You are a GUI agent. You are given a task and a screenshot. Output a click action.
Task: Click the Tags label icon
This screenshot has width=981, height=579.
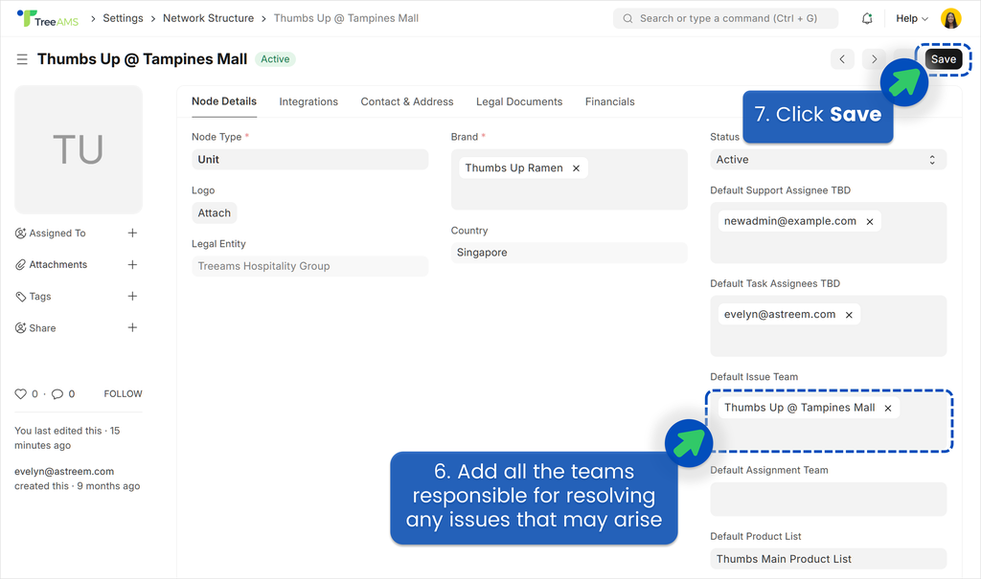(x=21, y=297)
